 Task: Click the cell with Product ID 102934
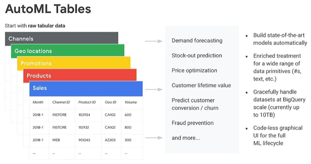pyautogui.click(x=84, y=115)
